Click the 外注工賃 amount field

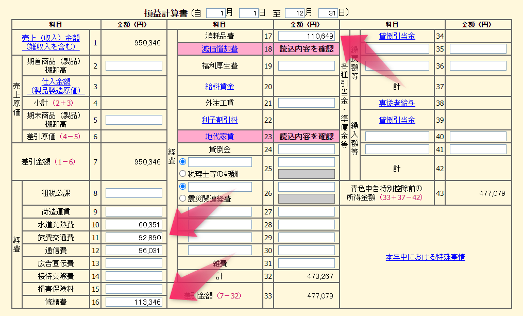(x=307, y=103)
